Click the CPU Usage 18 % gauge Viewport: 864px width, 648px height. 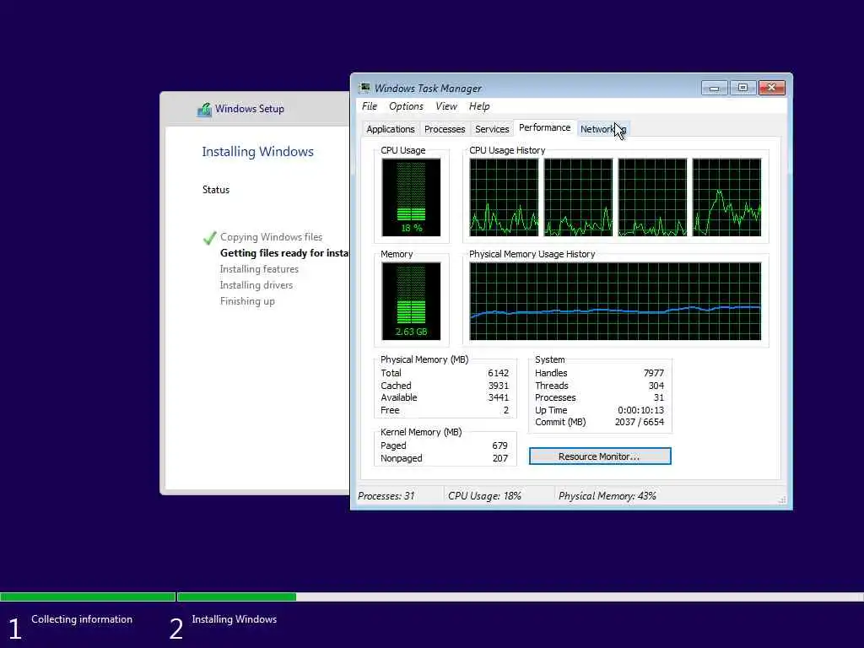tap(411, 197)
